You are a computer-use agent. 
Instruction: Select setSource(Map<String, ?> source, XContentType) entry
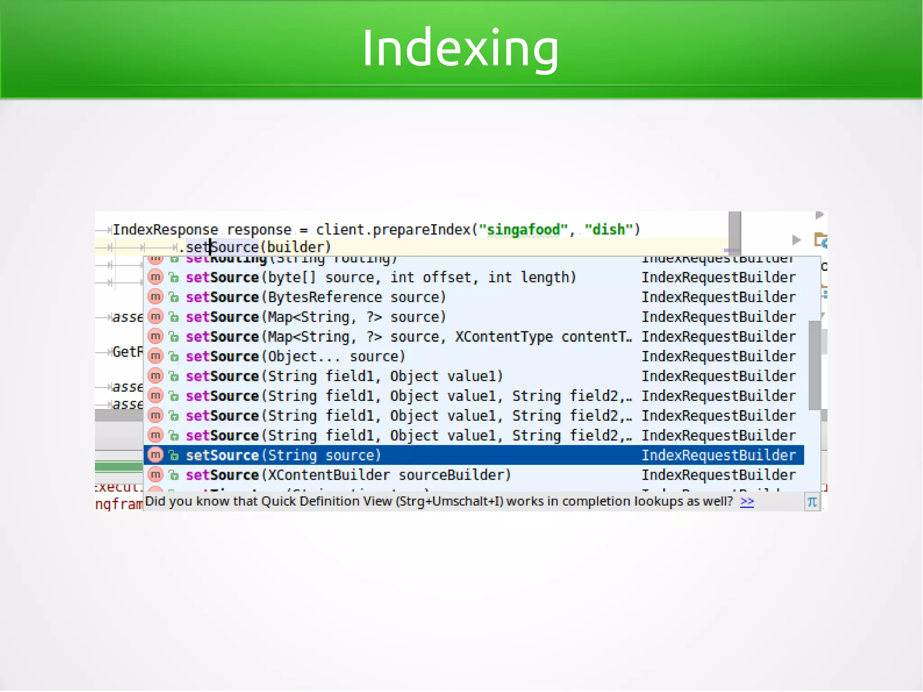pos(474,337)
